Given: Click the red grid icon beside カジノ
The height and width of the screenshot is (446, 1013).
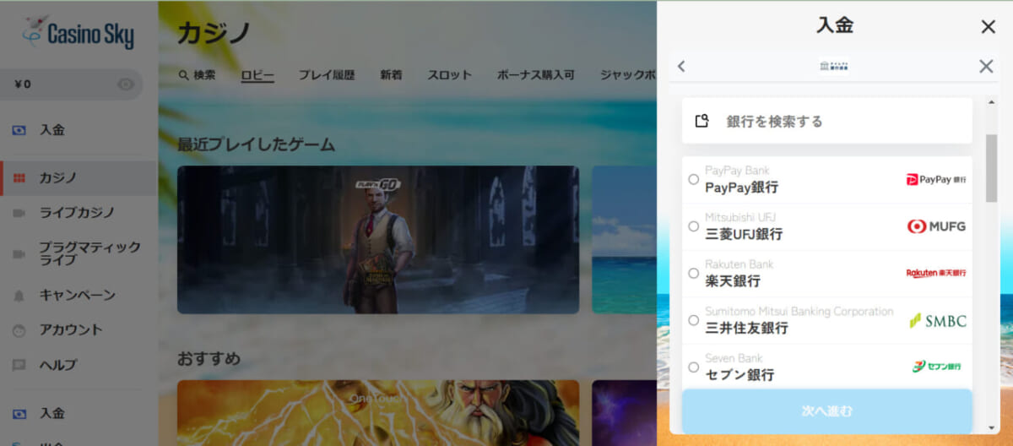Looking at the screenshot, I should tap(19, 178).
